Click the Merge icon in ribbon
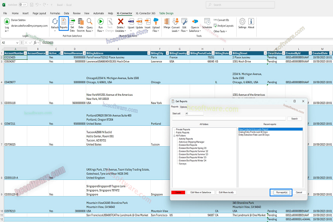Screen dimensions: 333x222 (x=167, y=23)
